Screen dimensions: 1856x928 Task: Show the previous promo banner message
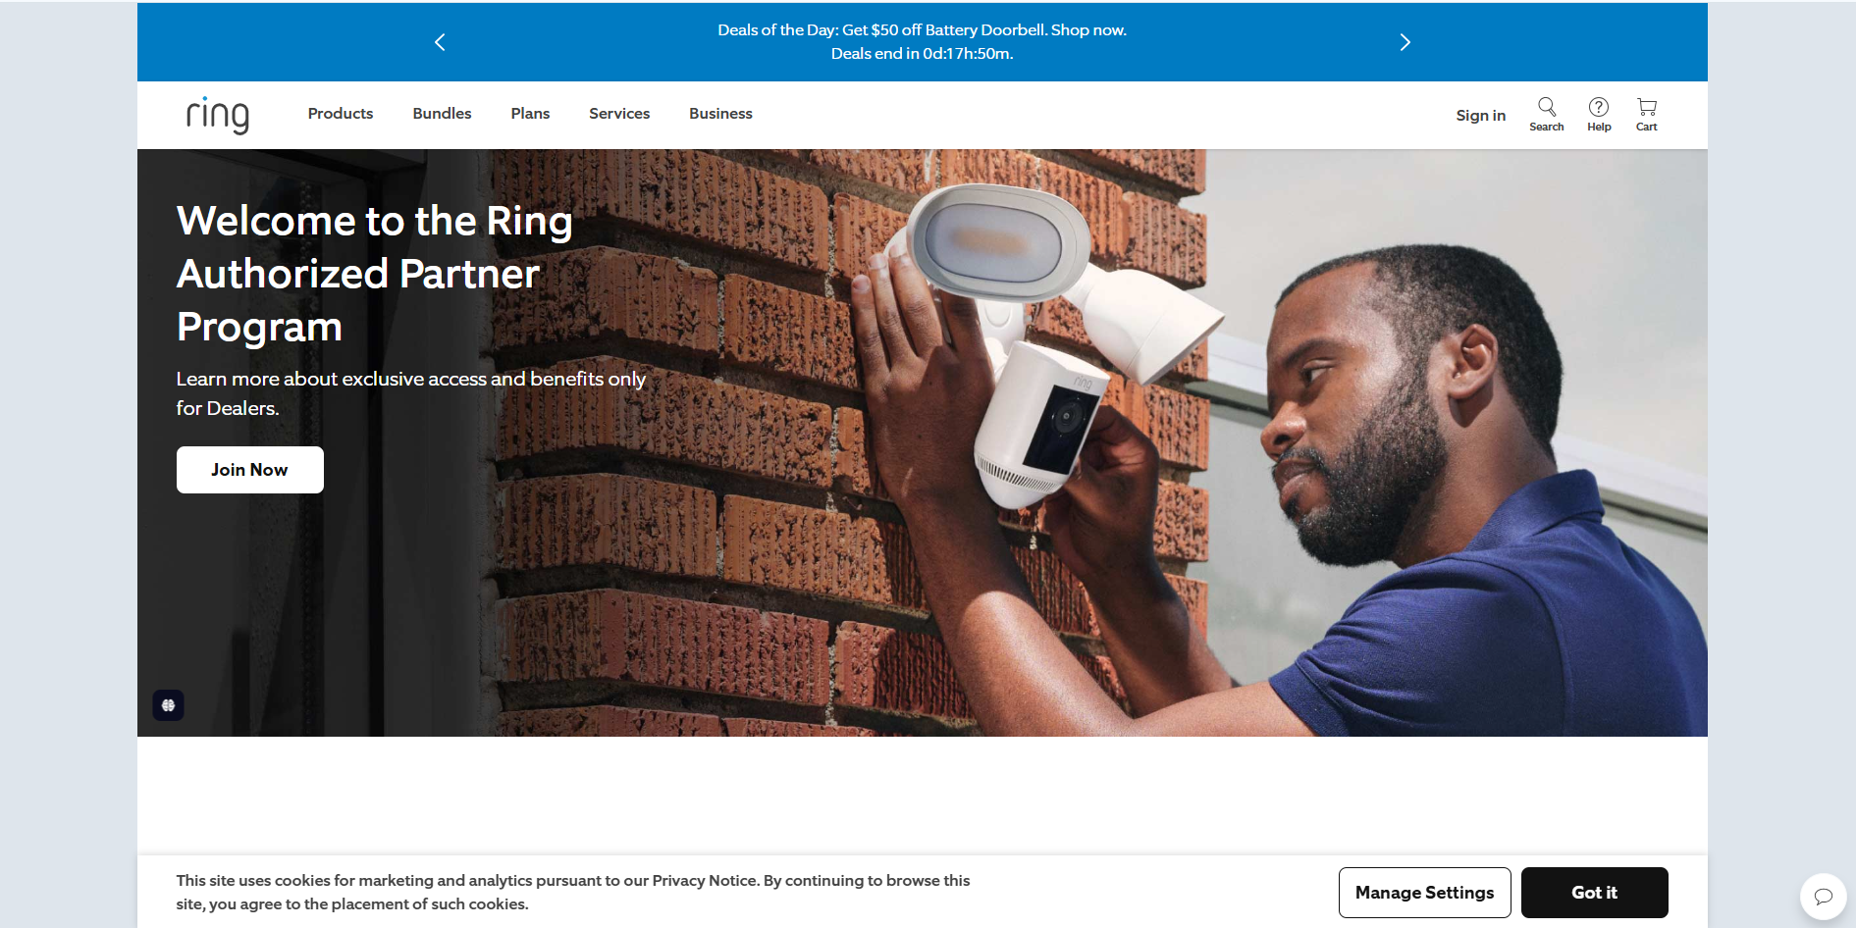pos(440,42)
